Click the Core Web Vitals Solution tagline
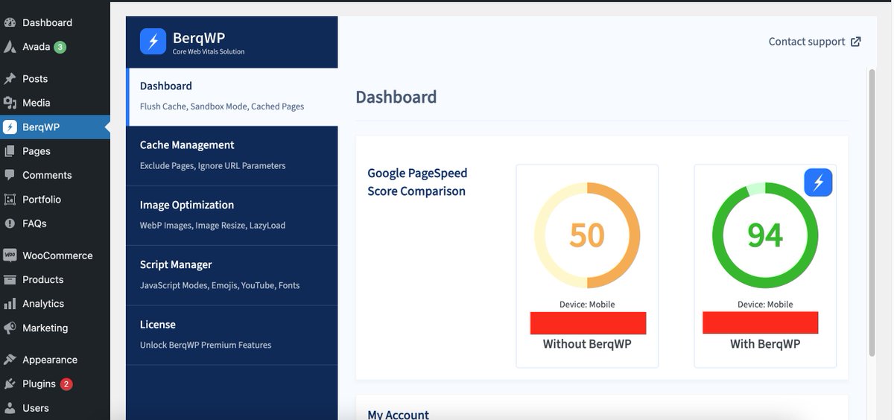894x420 pixels. (209, 52)
